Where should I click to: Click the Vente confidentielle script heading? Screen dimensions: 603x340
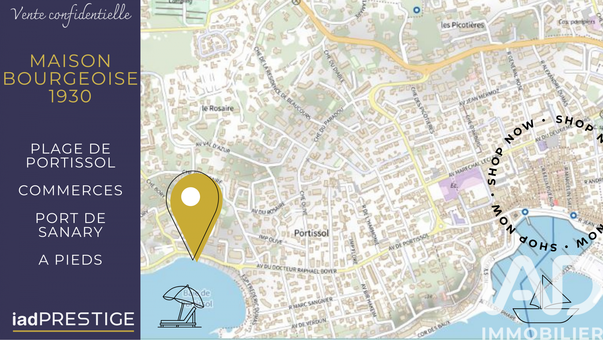(x=71, y=15)
